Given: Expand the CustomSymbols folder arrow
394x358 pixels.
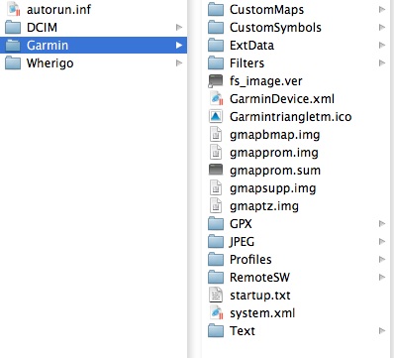Looking at the screenshot, I should coord(382,27).
